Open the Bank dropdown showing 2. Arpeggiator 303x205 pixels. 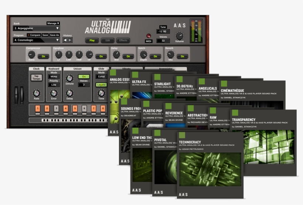click(36, 28)
